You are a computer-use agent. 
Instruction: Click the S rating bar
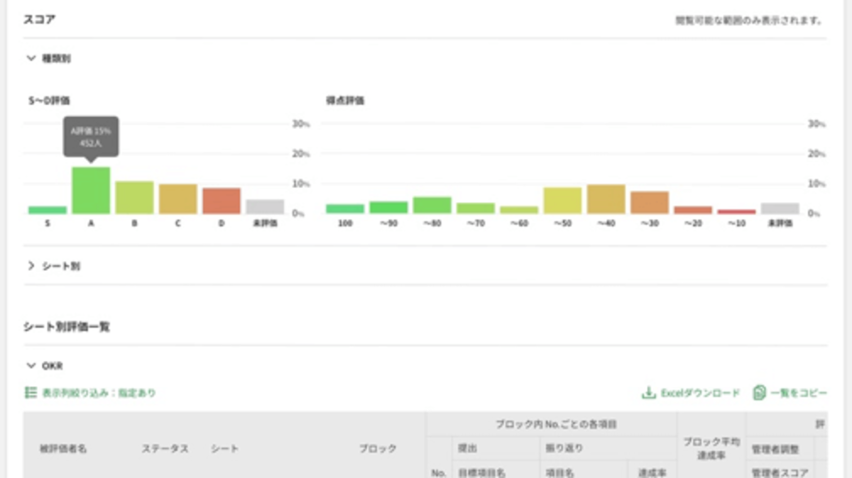pos(48,210)
